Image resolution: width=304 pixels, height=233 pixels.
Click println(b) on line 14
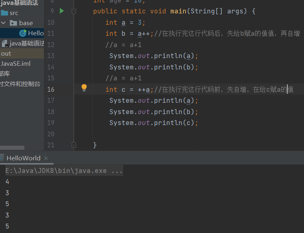click(x=154, y=67)
